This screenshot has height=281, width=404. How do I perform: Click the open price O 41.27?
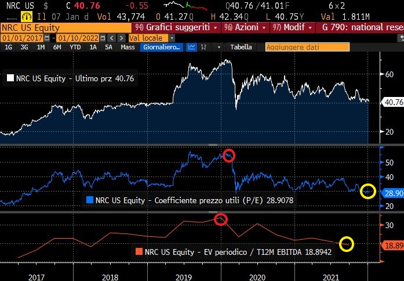pos(174,17)
